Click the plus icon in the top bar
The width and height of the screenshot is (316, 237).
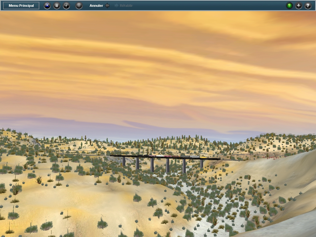pyautogui.click(x=299, y=6)
